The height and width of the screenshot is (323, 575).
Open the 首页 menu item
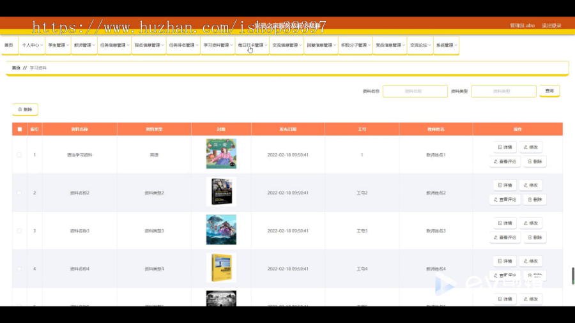pyautogui.click(x=9, y=45)
